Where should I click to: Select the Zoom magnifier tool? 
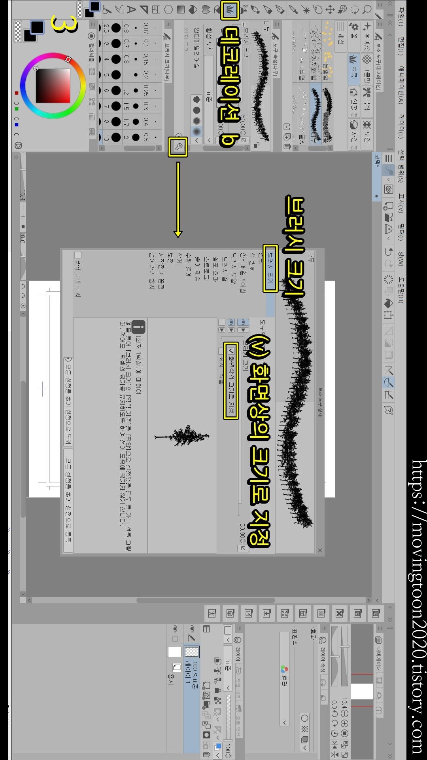coord(367,9)
